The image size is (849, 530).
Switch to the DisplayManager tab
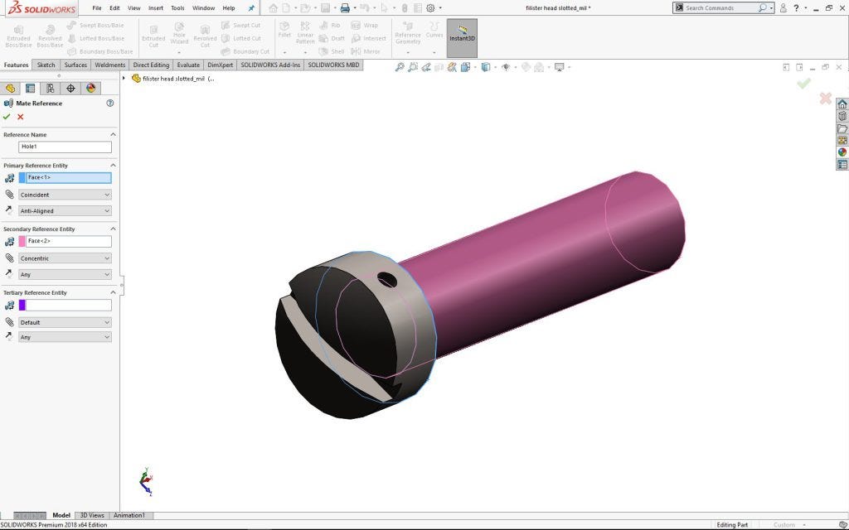(x=91, y=88)
